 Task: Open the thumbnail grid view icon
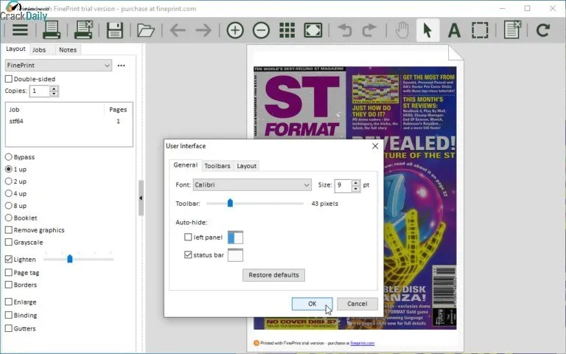[x=287, y=30]
